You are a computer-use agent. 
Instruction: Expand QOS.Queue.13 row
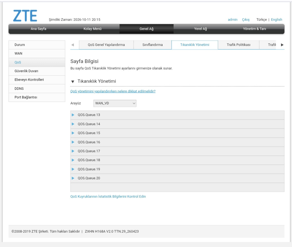177,115
